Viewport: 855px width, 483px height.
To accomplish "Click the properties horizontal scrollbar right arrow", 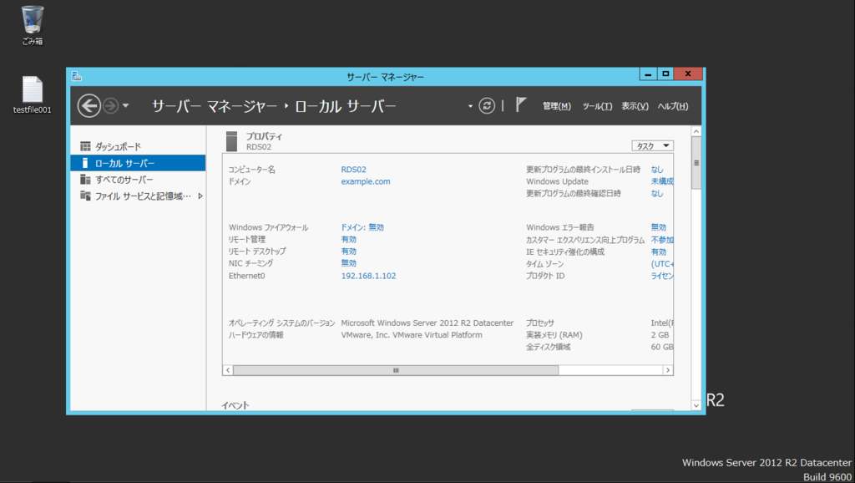I will pos(667,370).
